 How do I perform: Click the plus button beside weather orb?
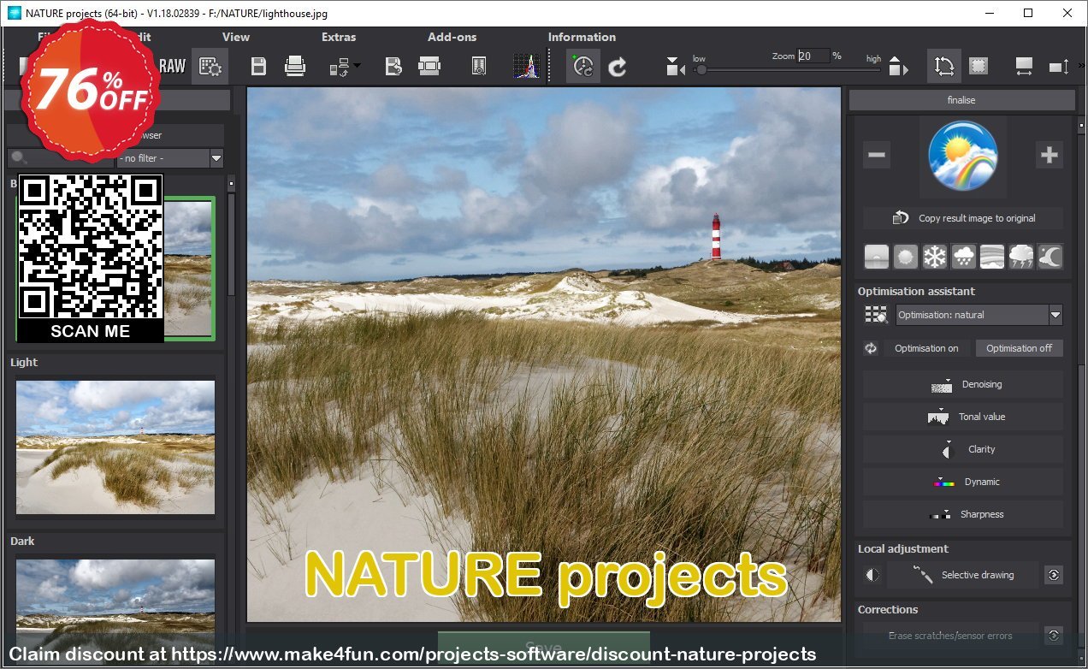click(x=1050, y=155)
